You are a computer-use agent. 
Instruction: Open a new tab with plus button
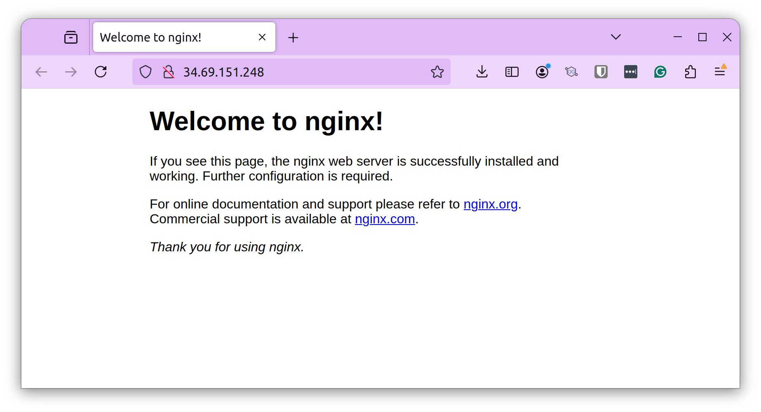tap(293, 37)
